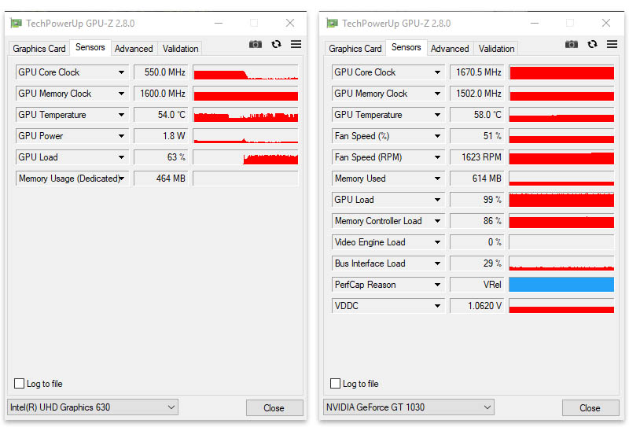Viewport: 629px width, 431px height.
Task: Select the Sensors tab in the NVIDIA window
Action: (406, 47)
